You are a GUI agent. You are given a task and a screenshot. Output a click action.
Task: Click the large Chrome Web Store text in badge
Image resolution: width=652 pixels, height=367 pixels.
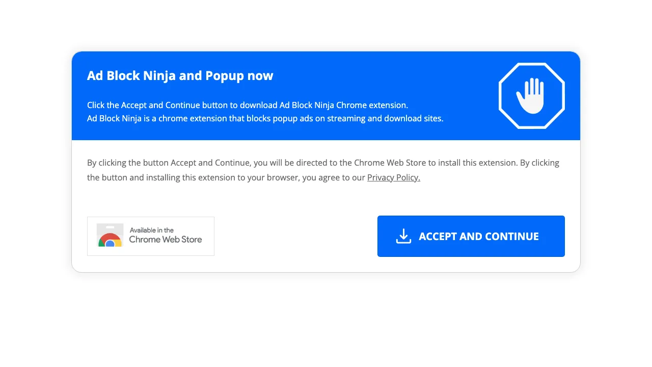coord(166,240)
